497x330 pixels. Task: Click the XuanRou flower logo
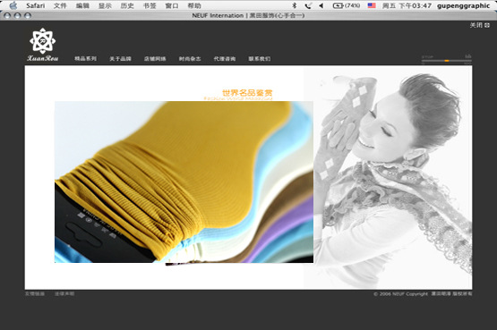(x=42, y=41)
